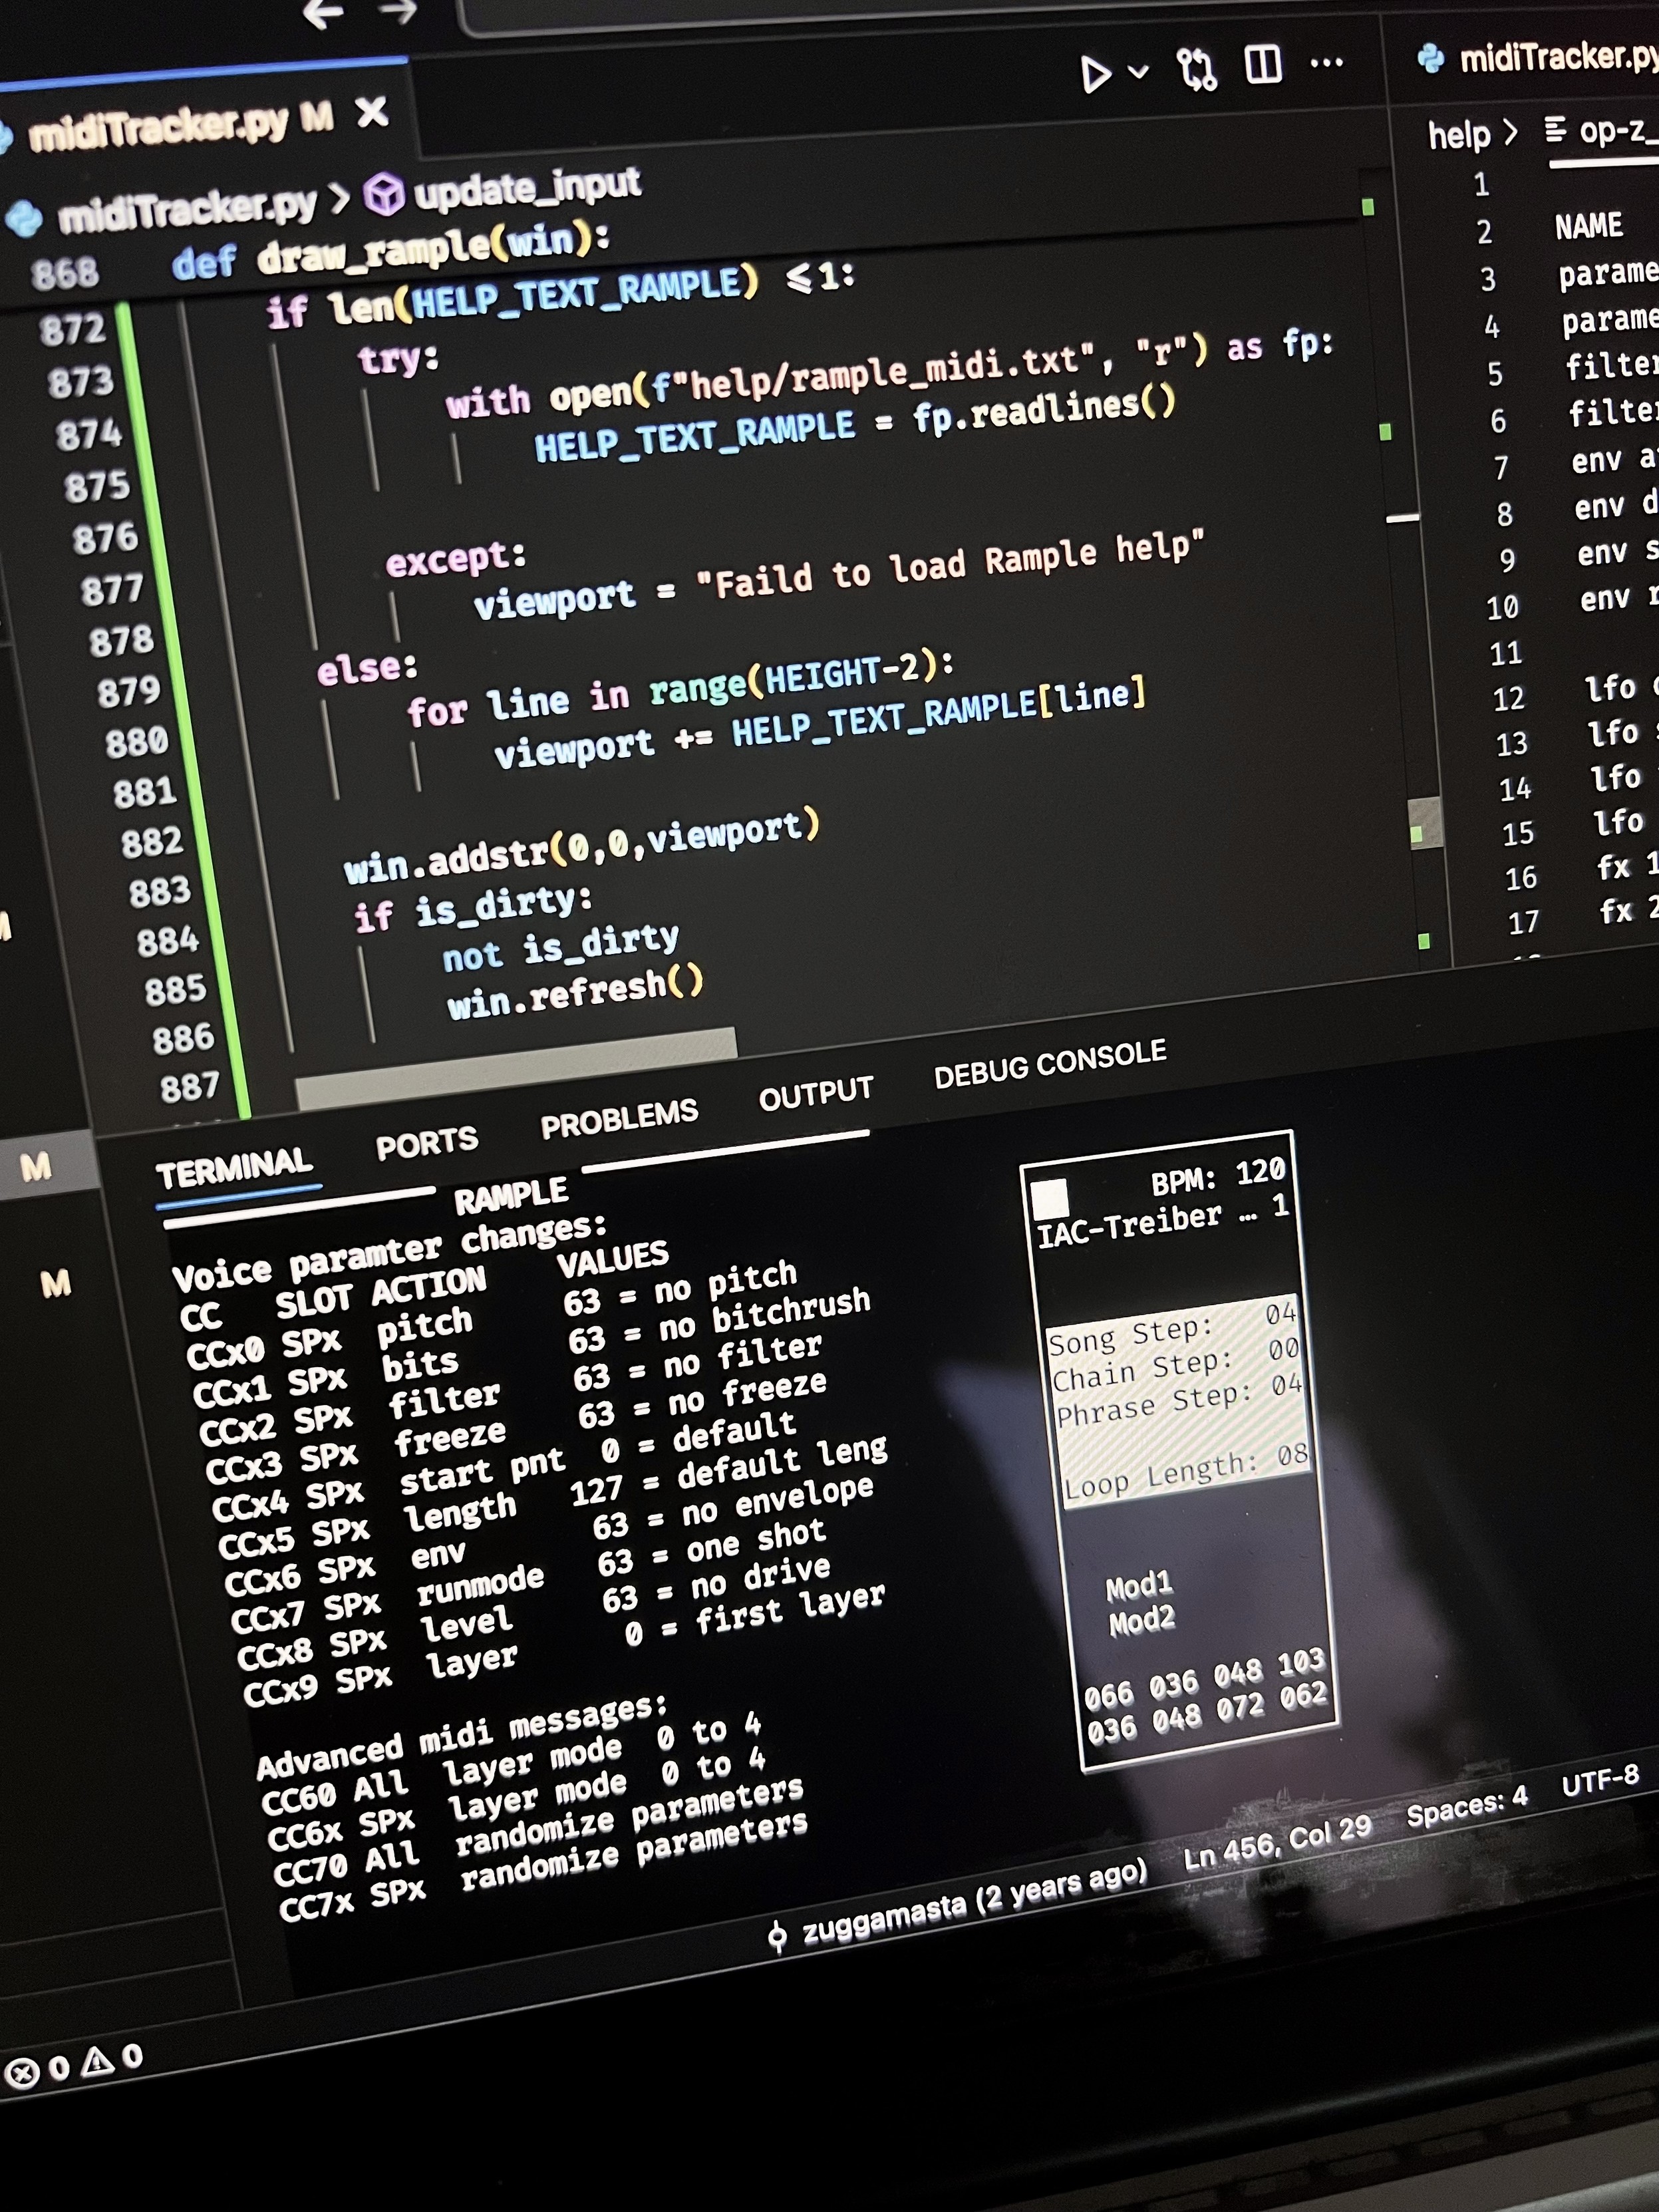Close the midiTracker.py tab

pos(372,111)
